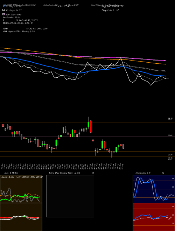Click the 'CL: 27.45' closing price label
The image size is (175, 231).
tap(64, 6)
